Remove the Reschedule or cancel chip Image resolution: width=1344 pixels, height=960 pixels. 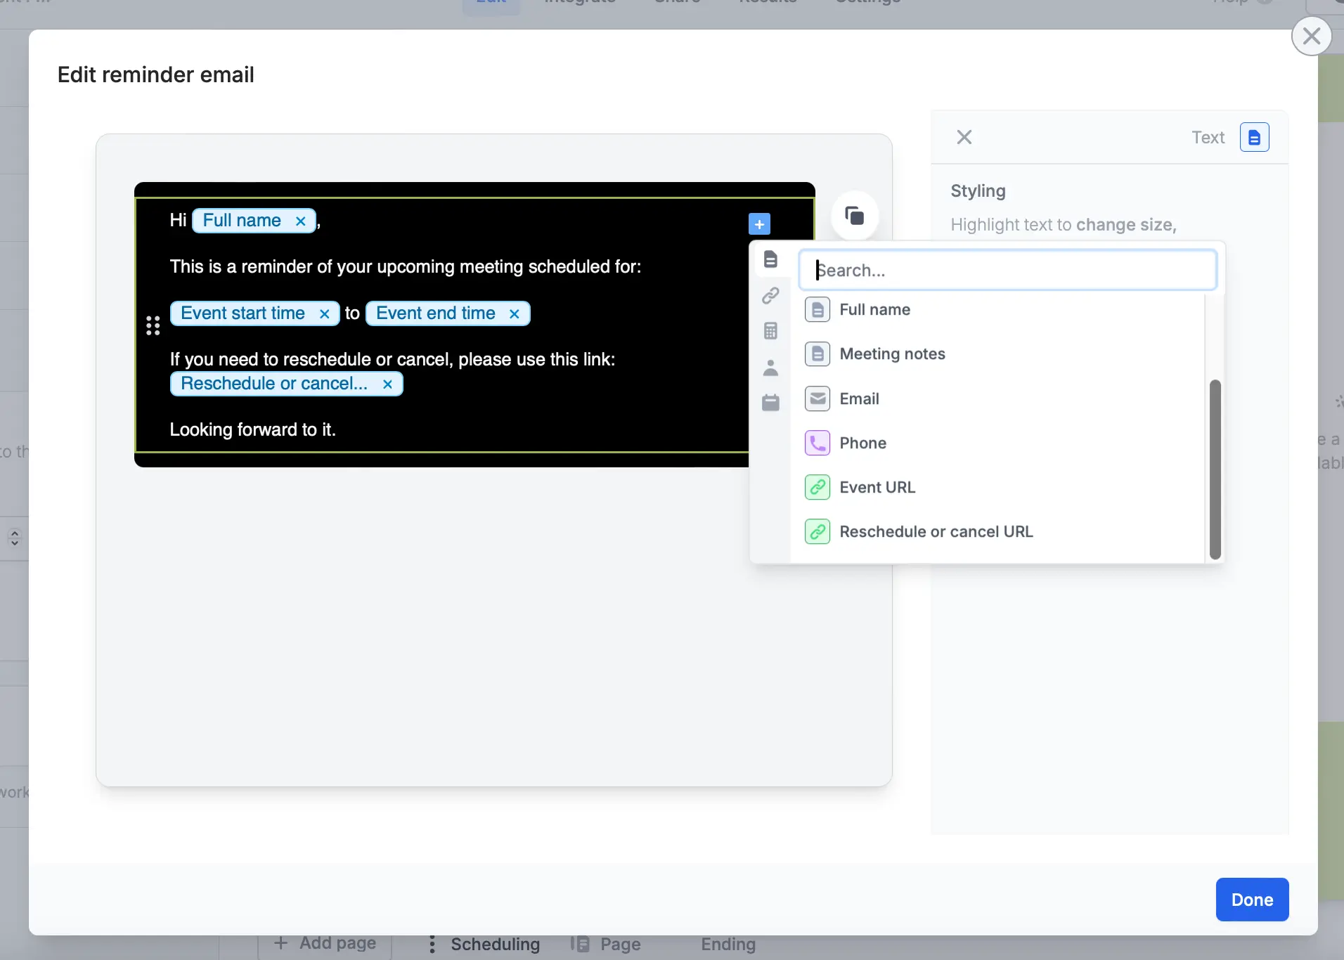(387, 384)
